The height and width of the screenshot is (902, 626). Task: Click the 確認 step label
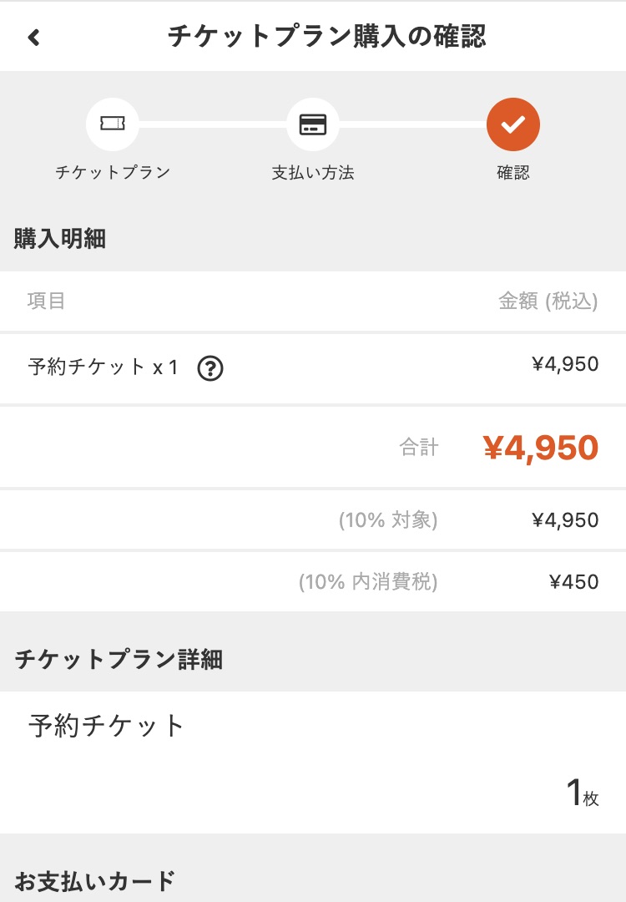(x=512, y=172)
